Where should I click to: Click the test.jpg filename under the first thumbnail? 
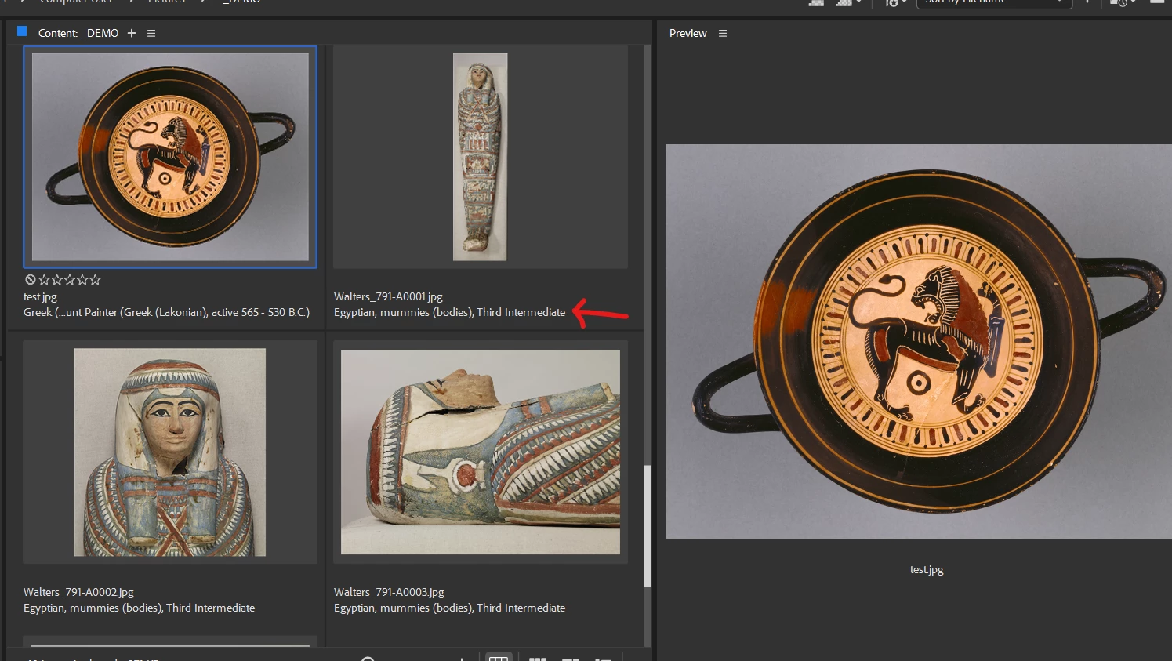coord(40,296)
